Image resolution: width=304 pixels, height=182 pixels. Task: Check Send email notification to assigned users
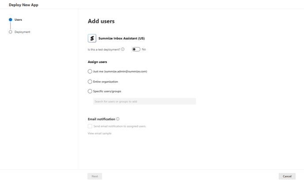90,126
